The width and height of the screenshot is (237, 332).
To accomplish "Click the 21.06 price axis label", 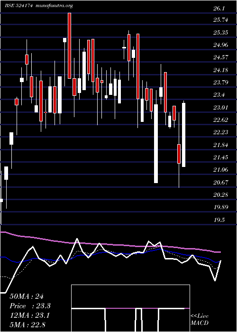I will point(221,170).
